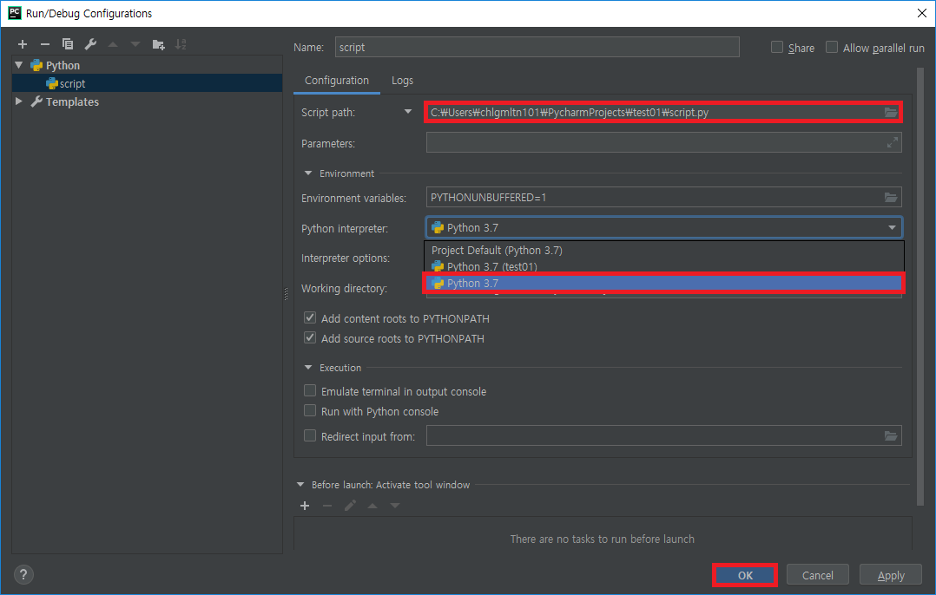
Task: Browse folder icon for Redirect input
Action: click(x=891, y=435)
